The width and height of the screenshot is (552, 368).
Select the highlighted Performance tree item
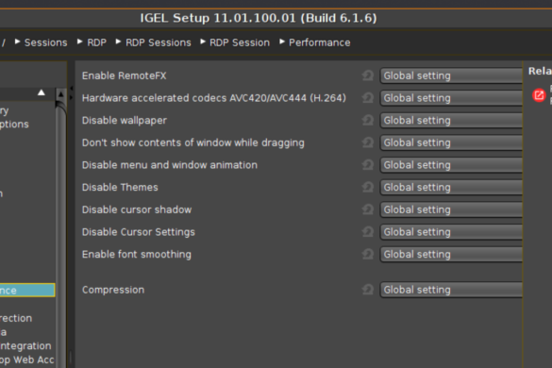[x=27, y=291]
